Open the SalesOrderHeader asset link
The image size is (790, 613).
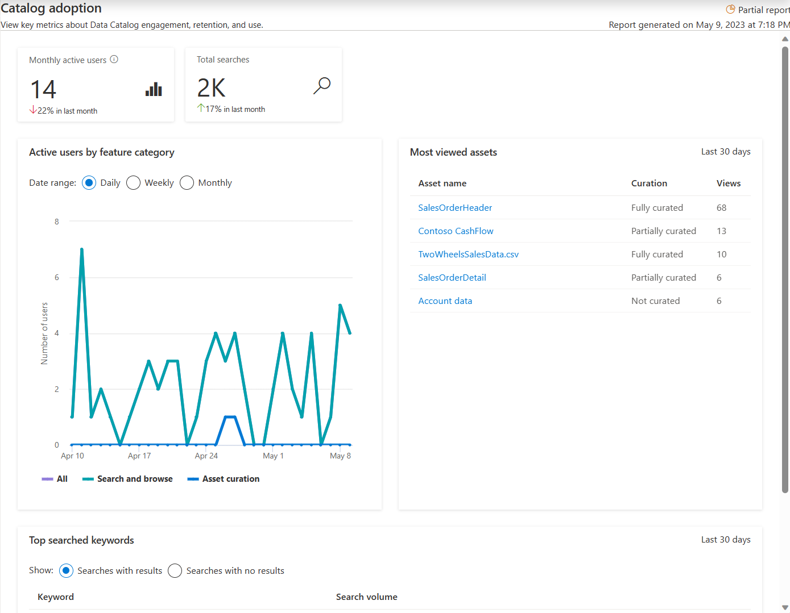[x=455, y=208]
